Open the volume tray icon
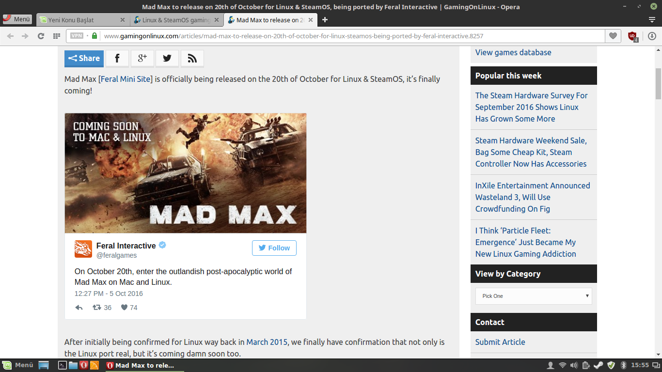This screenshot has width=662, height=372. [x=574, y=365]
